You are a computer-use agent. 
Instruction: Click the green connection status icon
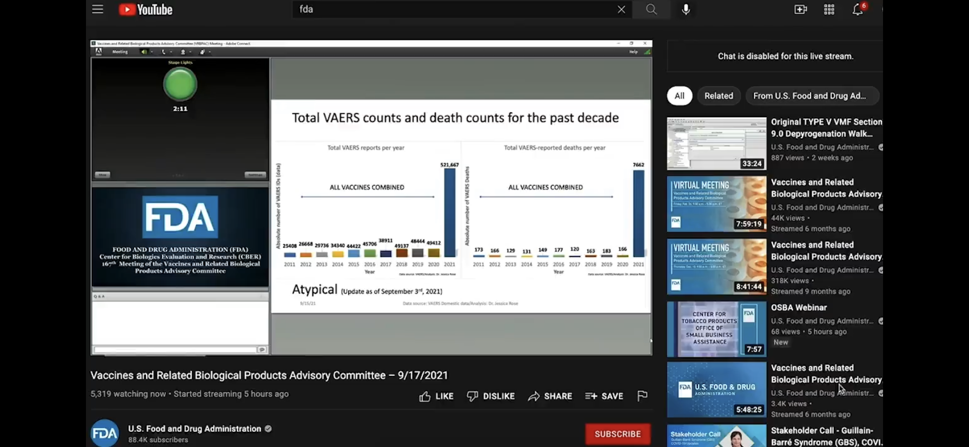647,52
